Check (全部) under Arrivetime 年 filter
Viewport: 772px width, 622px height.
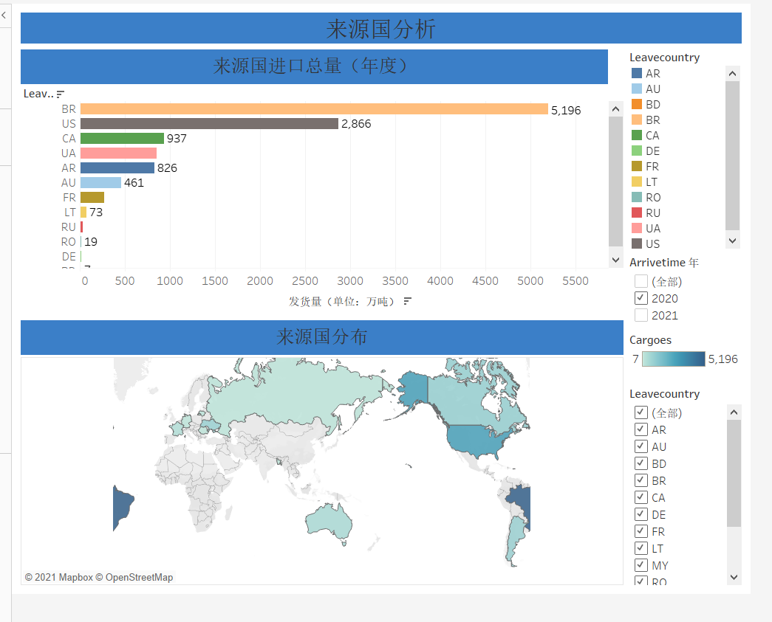coord(641,281)
